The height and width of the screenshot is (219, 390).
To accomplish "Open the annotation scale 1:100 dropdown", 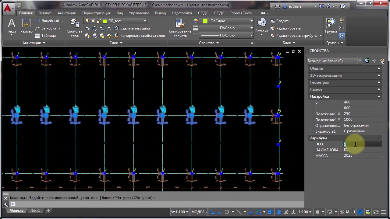I will point(305,212).
